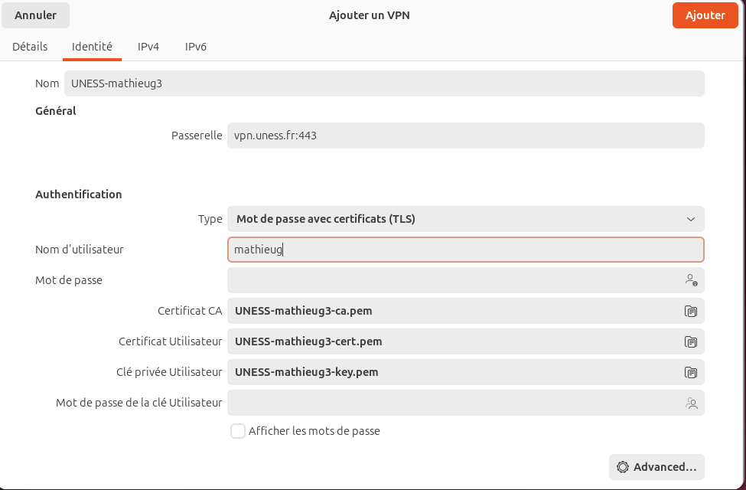746x490 pixels.
Task: Switch to the Détails tab
Action: tap(30, 47)
